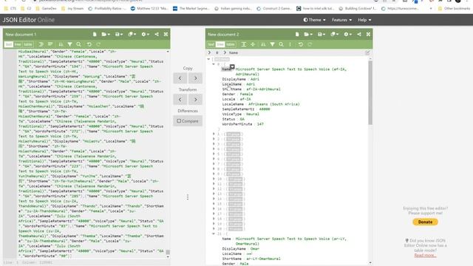Screen dimensions: 473x266
Task: Redo change in left panel
Action: (x=98, y=44)
